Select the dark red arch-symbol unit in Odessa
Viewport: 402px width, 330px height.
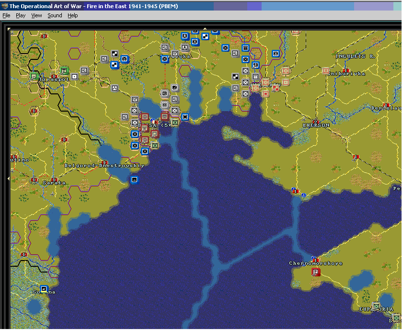click(x=165, y=116)
